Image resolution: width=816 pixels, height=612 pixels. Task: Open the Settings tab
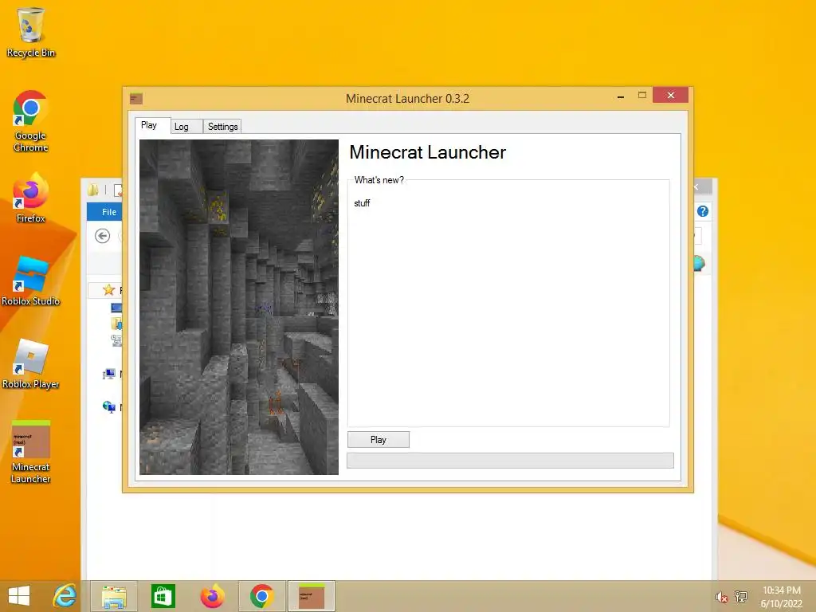click(x=223, y=127)
